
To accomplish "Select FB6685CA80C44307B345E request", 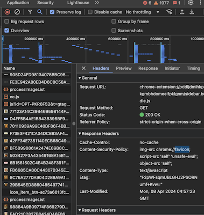I will pyautogui.click(x=37, y=170).
